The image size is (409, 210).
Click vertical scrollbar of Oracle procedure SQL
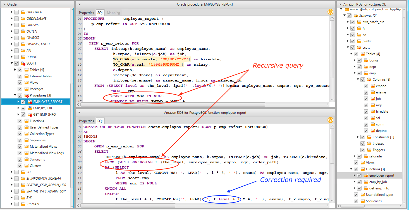pyautogui.click(x=332, y=49)
